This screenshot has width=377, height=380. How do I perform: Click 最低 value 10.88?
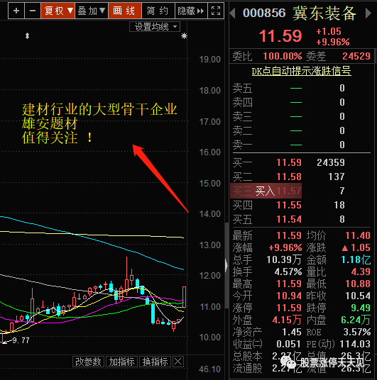tap(358, 284)
